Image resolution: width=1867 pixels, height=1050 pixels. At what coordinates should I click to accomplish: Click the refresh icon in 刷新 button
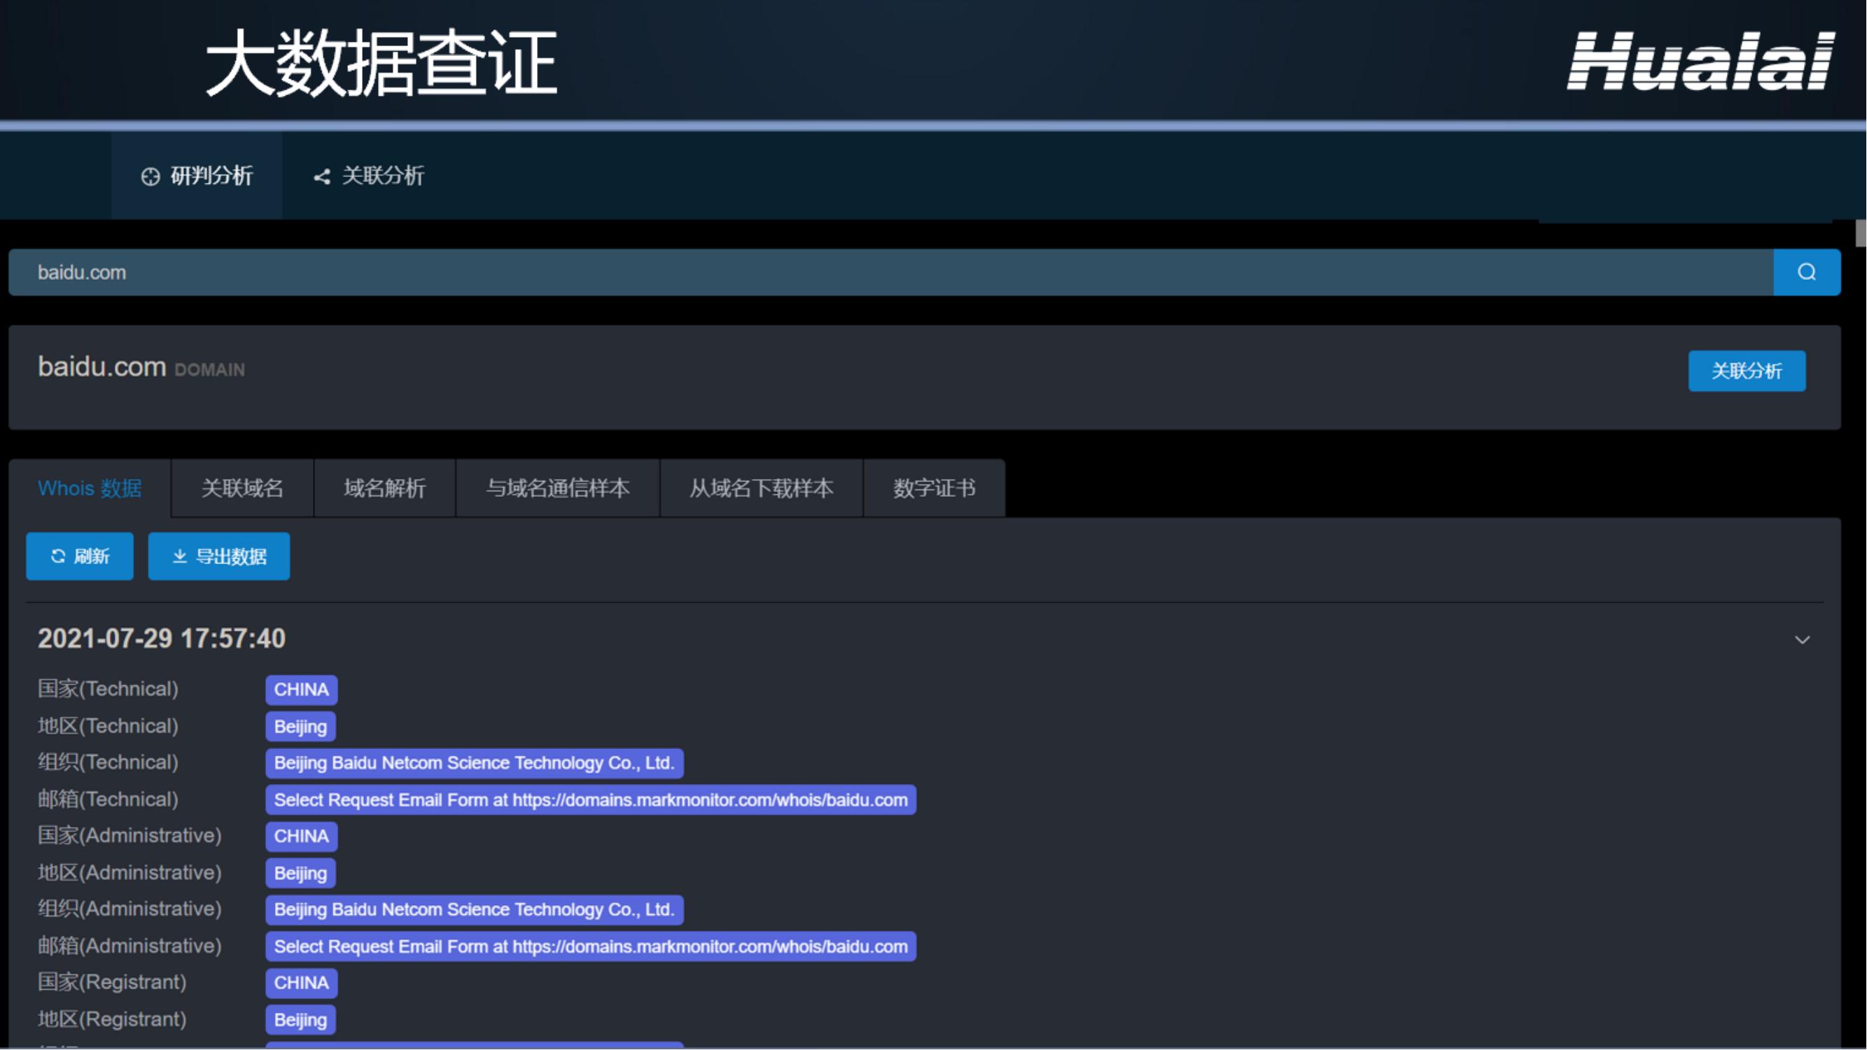(58, 556)
